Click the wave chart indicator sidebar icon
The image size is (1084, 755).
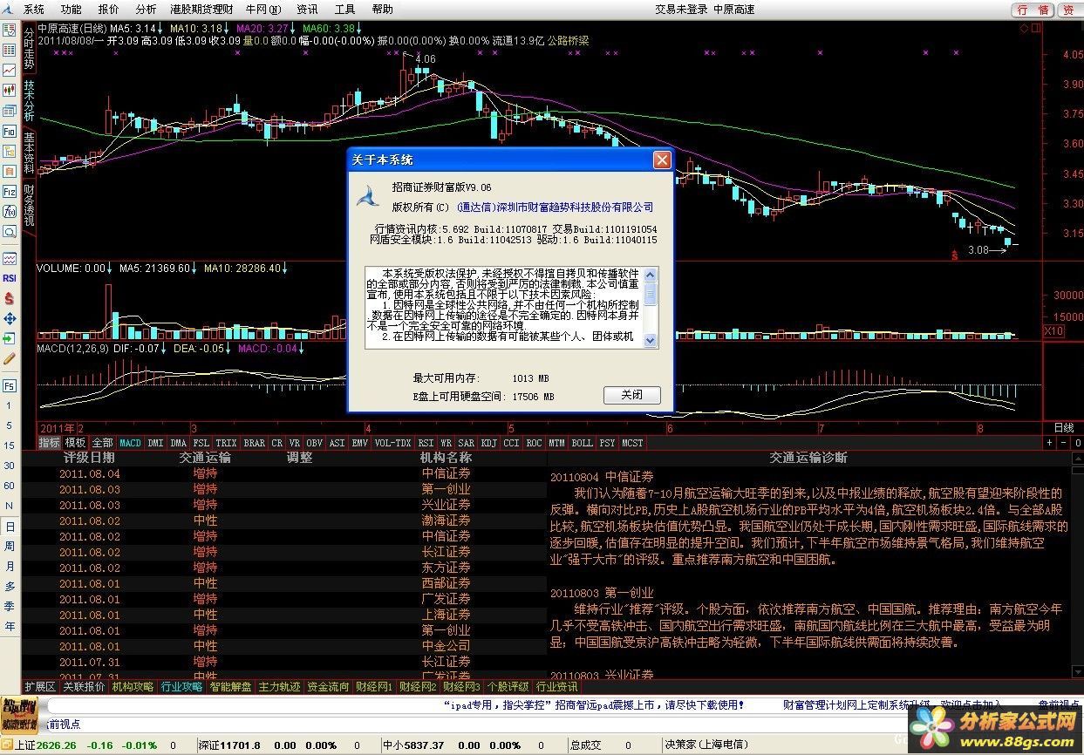pos(10,258)
